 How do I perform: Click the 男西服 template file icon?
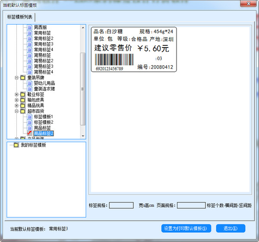pos(29,27)
